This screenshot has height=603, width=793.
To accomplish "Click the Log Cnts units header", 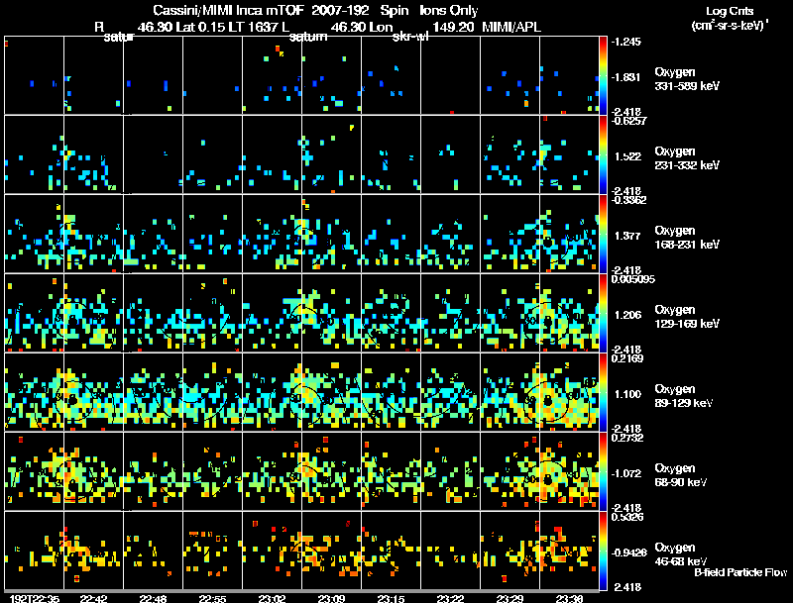I will (730, 18).
